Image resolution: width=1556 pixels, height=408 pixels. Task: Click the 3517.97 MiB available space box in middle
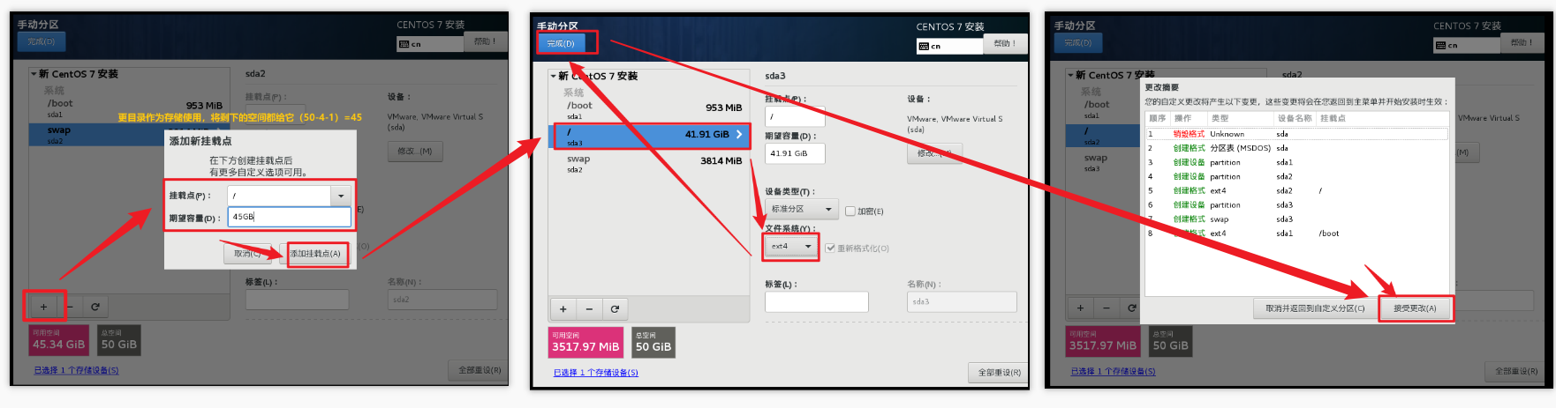pyautogui.click(x=585, y=343)
